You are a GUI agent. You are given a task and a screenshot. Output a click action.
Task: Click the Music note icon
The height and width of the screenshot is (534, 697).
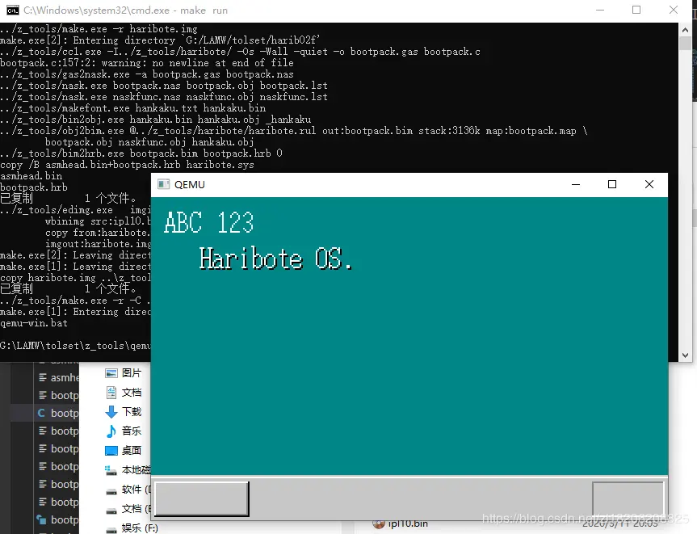tap(111, 431)
